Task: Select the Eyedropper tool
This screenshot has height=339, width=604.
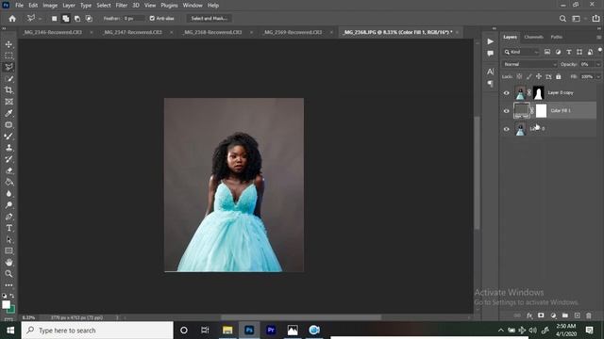Action: 8,113
